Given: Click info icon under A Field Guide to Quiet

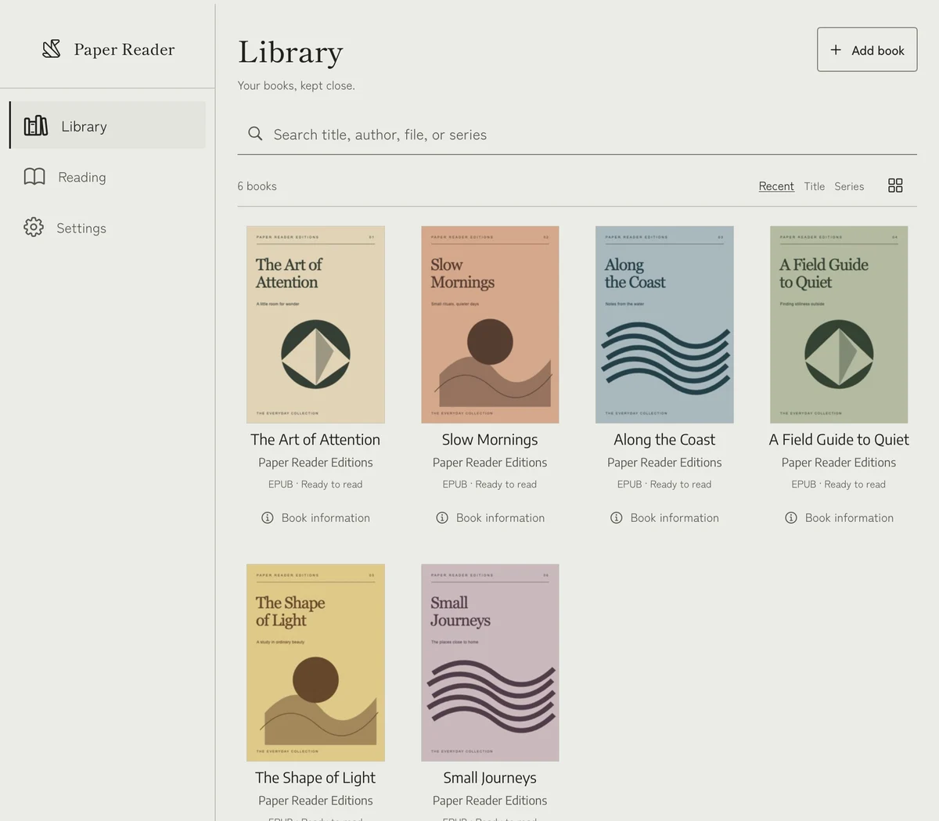Looking at the screenshot, I should tap(791, 517).
